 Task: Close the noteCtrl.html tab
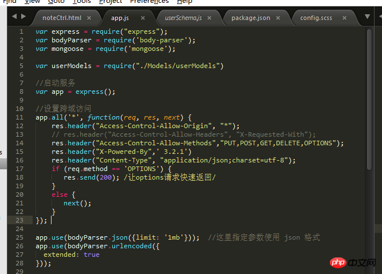(x=89, y=18)
